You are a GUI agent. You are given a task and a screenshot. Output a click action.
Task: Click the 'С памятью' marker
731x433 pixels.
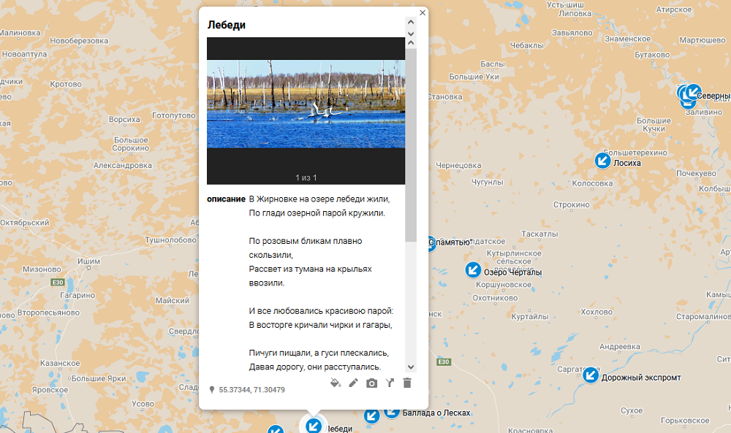click(x=431, y=243)
